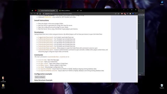Image resolution: width=167 pixels, height=94 pixels.
Task: Open the tab search chevron
Action: coord(124,10)
